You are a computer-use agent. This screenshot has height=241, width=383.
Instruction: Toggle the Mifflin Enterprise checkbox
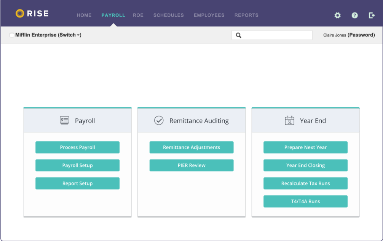[12, 35]
